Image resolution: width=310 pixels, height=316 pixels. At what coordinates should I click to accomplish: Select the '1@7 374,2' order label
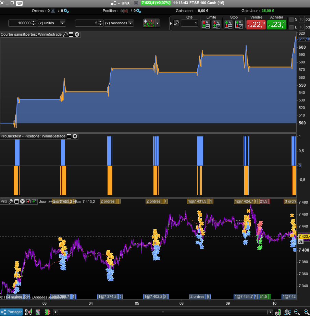point(107,297)
